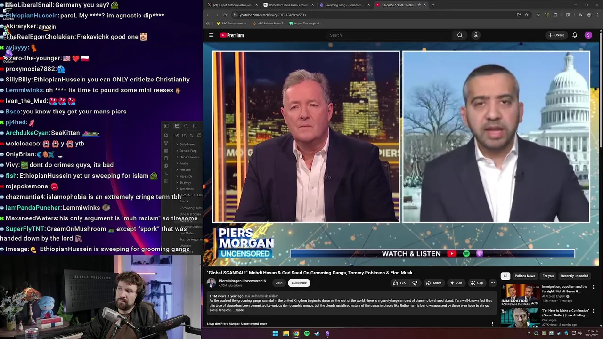The height and width of the screenshot is (339, 603).
Task: Click the Chrome address bar URL
Action: [272, 15]
